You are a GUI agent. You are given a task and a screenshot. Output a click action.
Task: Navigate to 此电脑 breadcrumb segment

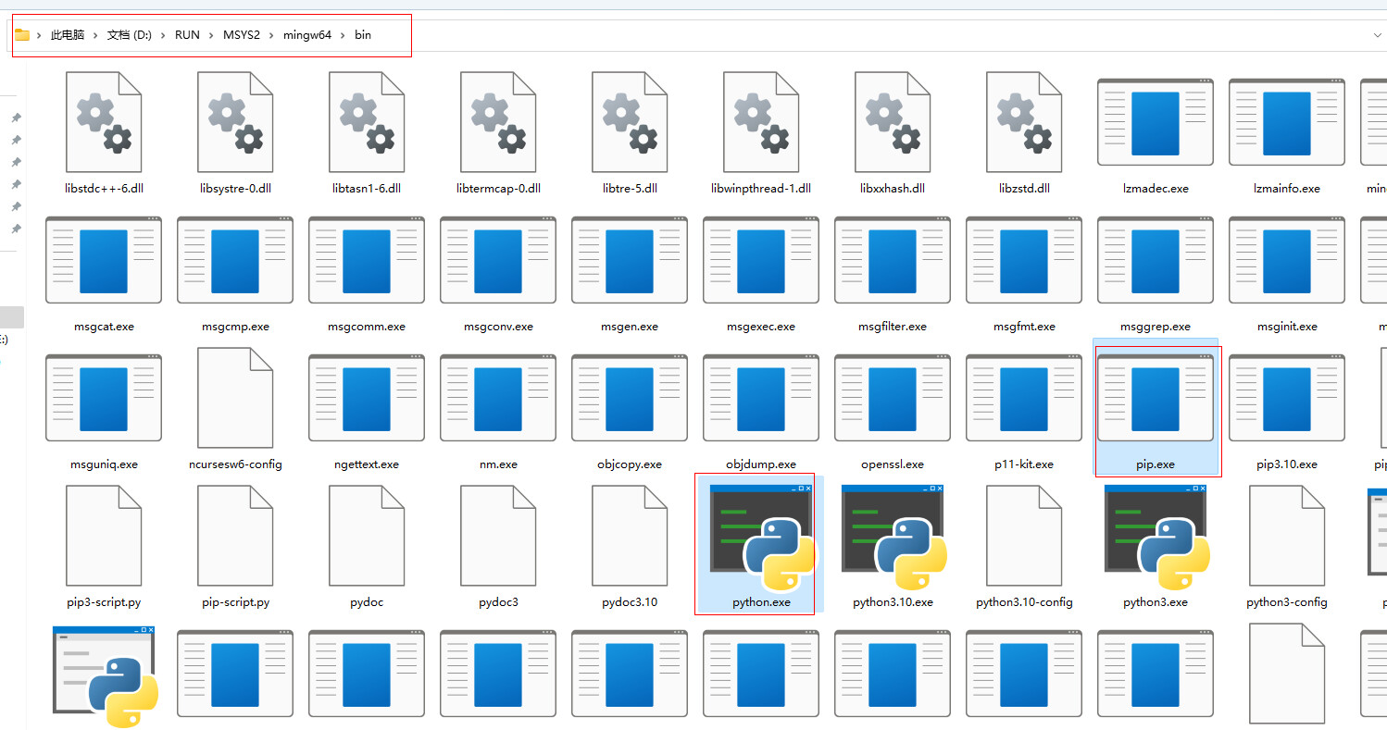pyautogui.click(x=68, y=35)
